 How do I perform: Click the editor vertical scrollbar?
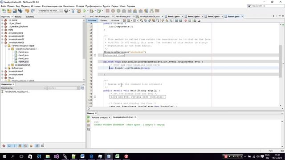(281, 61)
